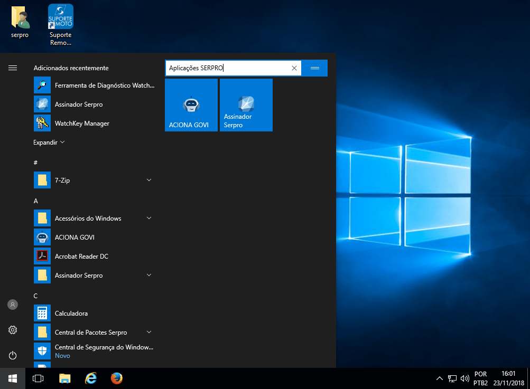Open the power options menu
The width and height of the screenshot is (530, 389).
[13, 355]
